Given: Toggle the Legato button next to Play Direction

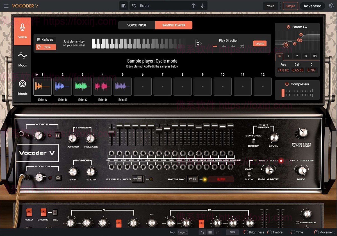Looking at the screenshot, I should tap(259, 43).
